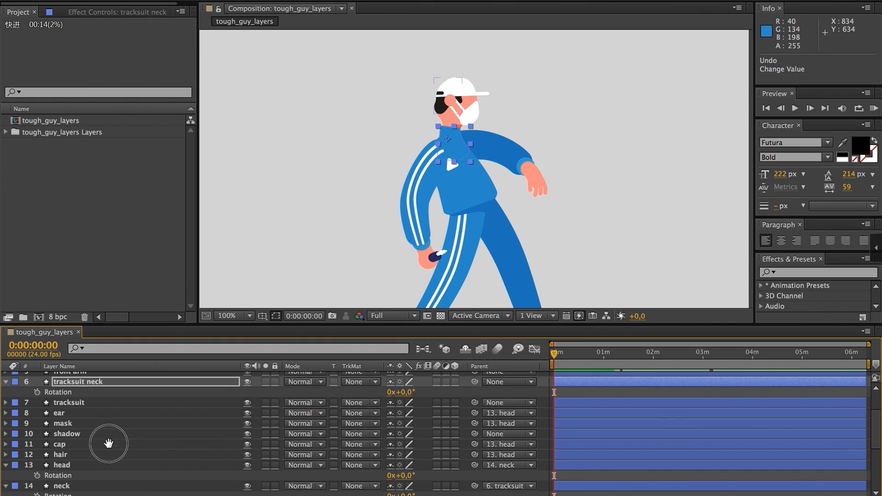Select the Paragraph panel tab
Screen dimensions: 882x496
tap(778, 225)
